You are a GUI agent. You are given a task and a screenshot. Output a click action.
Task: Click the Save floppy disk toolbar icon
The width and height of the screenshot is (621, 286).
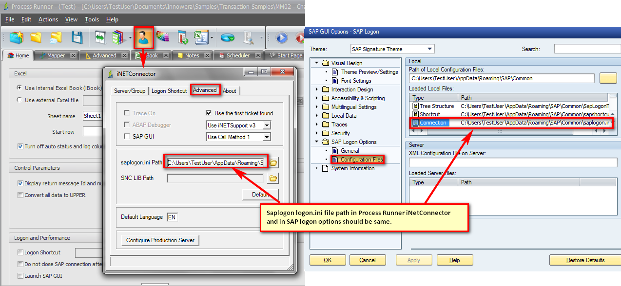[77, 37]
